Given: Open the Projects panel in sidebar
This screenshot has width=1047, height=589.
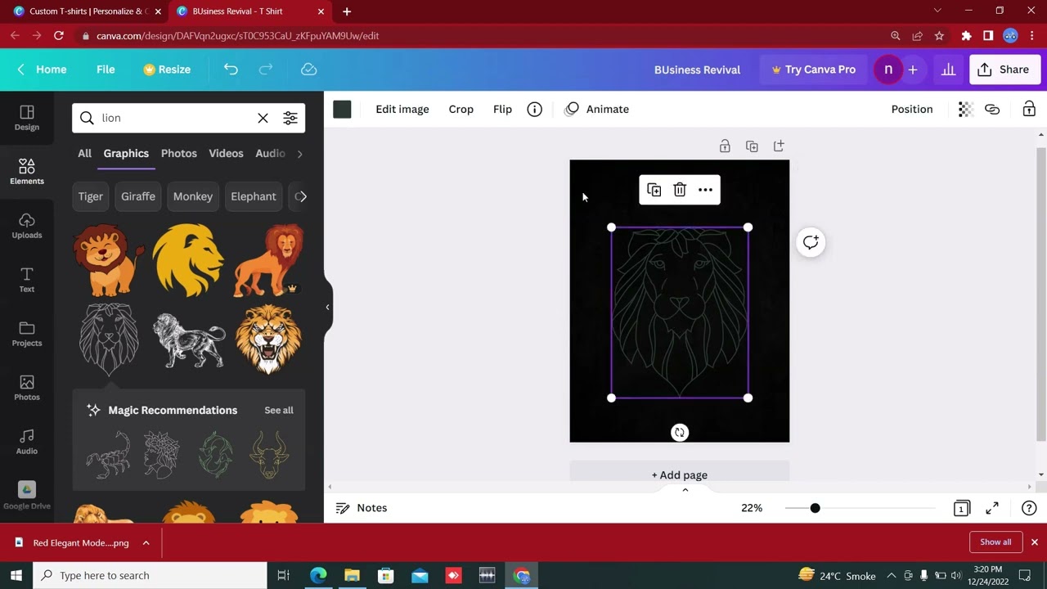Looking at the screenshot, I should pos(27,334).
